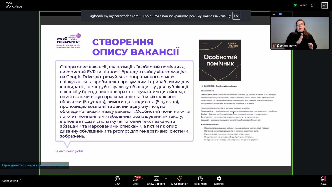Open the Chat panel
Screen dimensions: 332x187
[136, 180]
